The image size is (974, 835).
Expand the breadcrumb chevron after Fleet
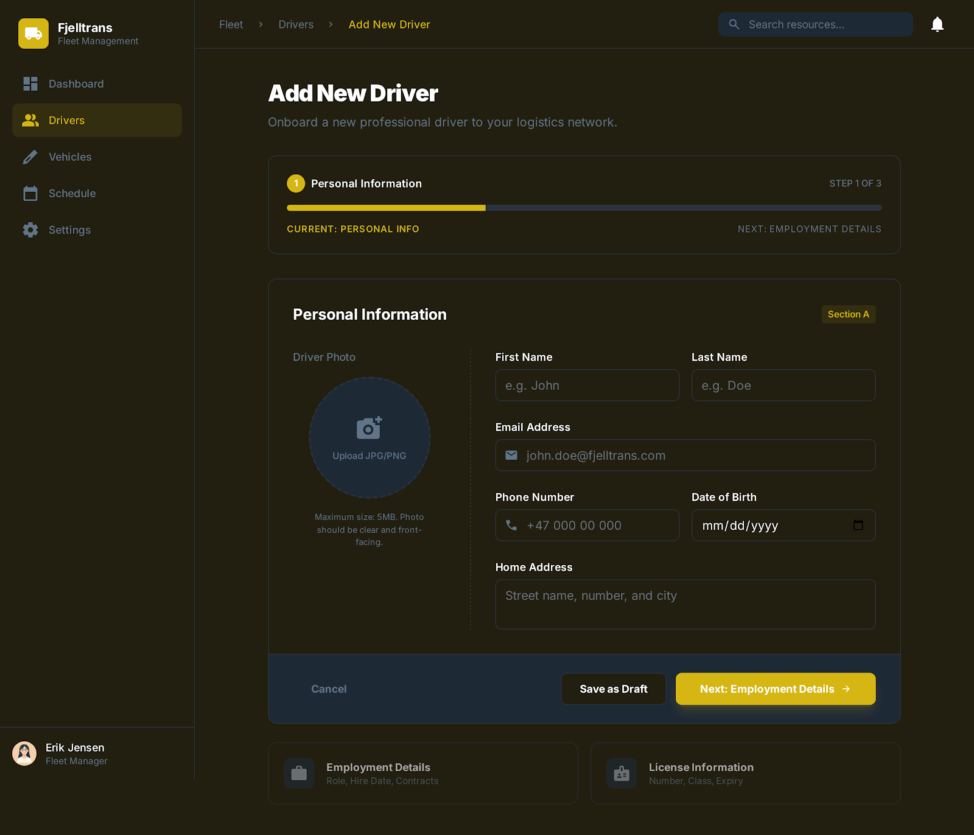click(x=260, y=24)
